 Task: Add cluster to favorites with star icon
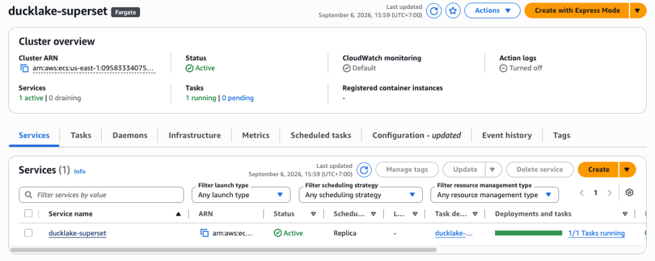[452, 11]
